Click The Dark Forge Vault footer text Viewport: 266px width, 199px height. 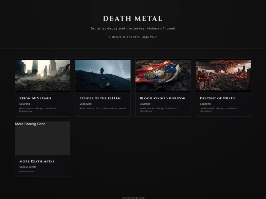(133, 198)
